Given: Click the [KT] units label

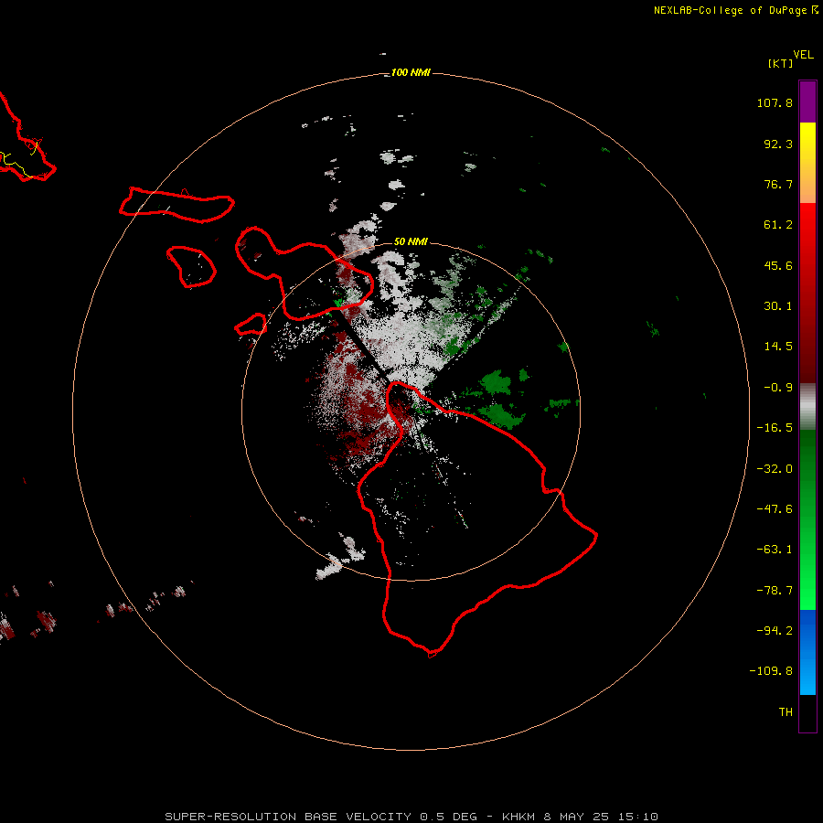Looking at the screenshot, I should click(780, 63).
